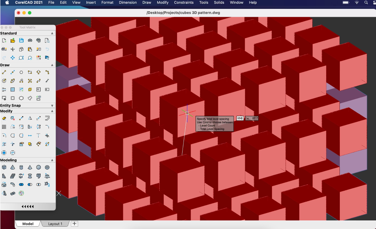The width and height of the screenshot is (376, 229).
Task: Collapse the Draw section of Tool Matrix
Action: pos(52,65)
